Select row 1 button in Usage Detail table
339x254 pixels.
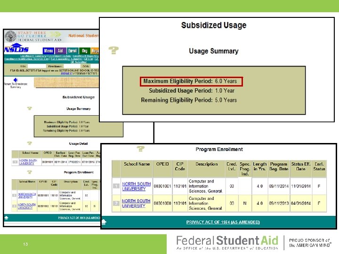click(15, 162)
